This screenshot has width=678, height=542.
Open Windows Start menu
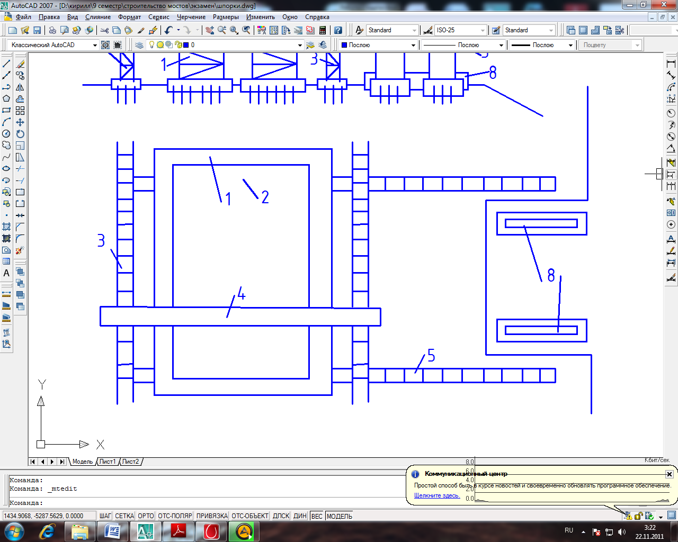tap(14, 531)
